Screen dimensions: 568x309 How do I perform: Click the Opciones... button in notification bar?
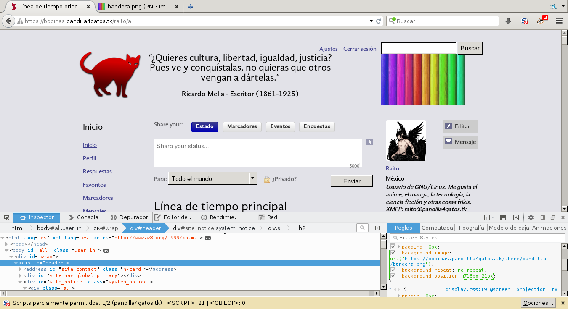tap(538, 303)
